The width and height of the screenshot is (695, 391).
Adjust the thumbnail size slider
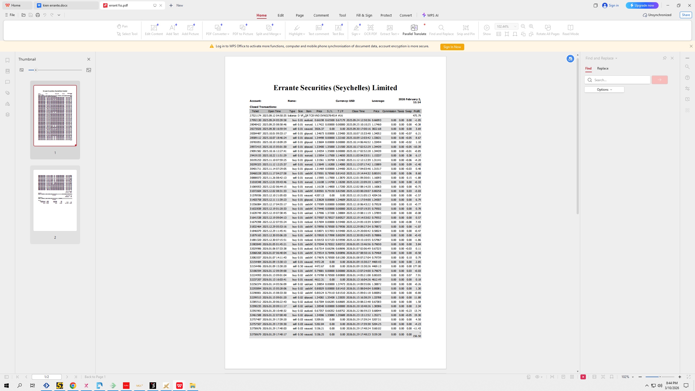(x=36, y=70)
